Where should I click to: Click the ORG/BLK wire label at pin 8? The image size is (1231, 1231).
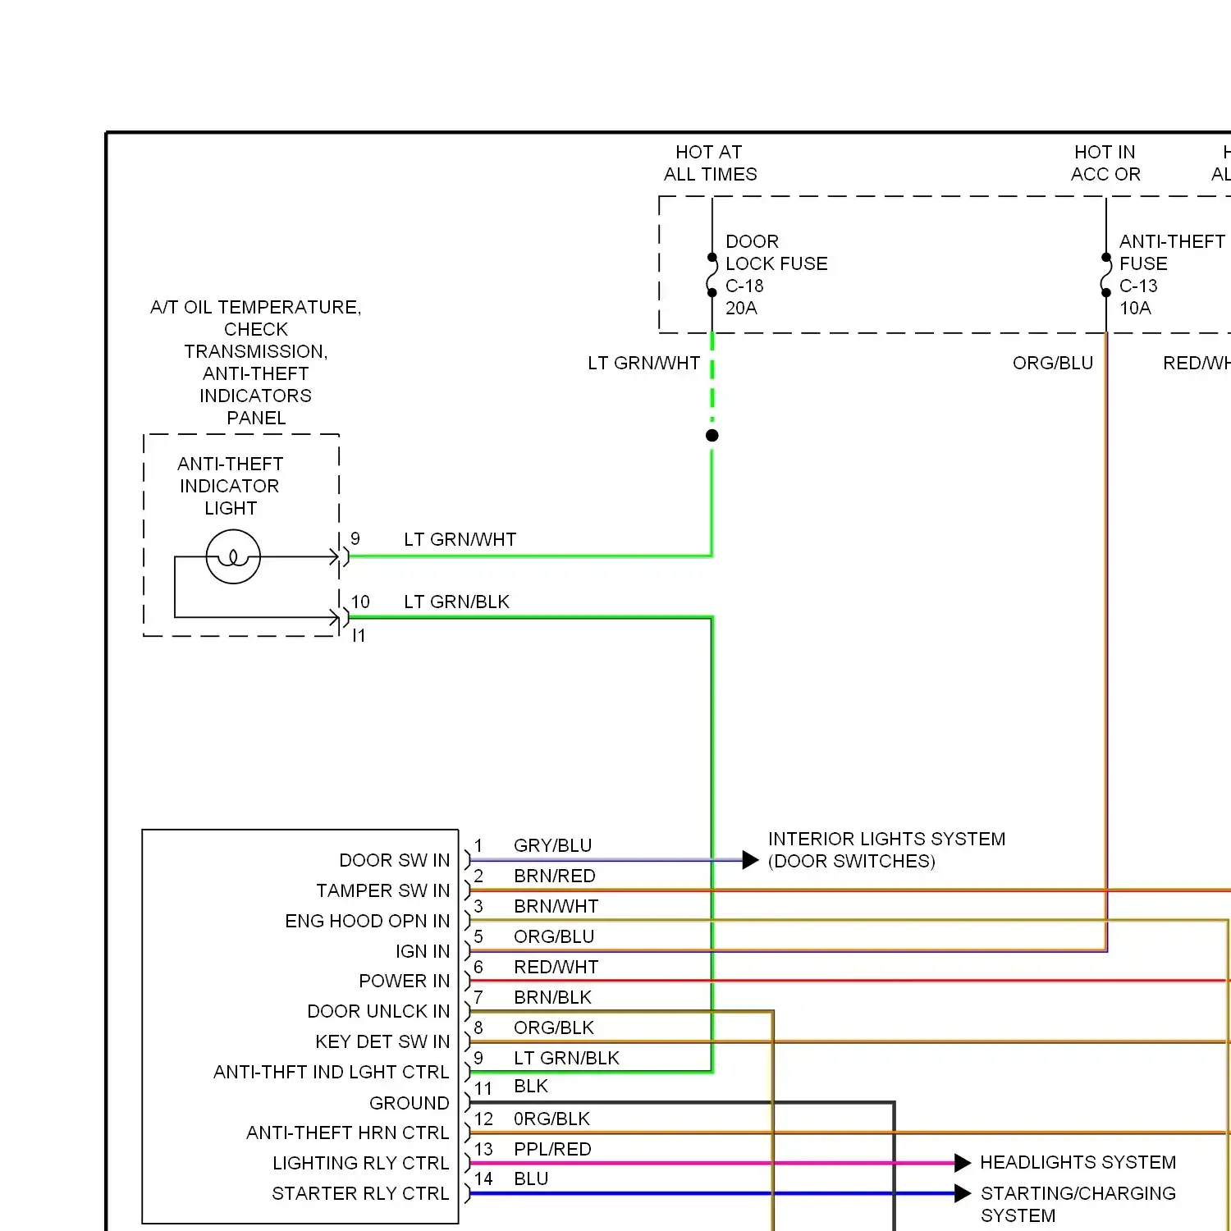(x=554, y=1027)
